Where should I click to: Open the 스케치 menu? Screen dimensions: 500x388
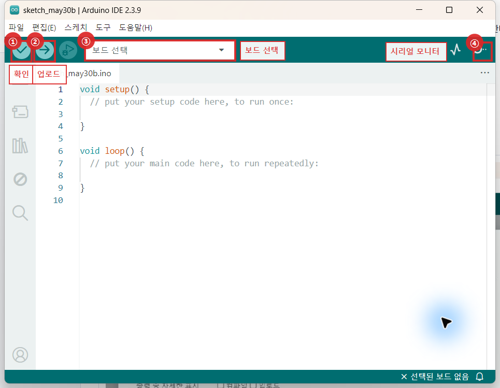(76, 27)
